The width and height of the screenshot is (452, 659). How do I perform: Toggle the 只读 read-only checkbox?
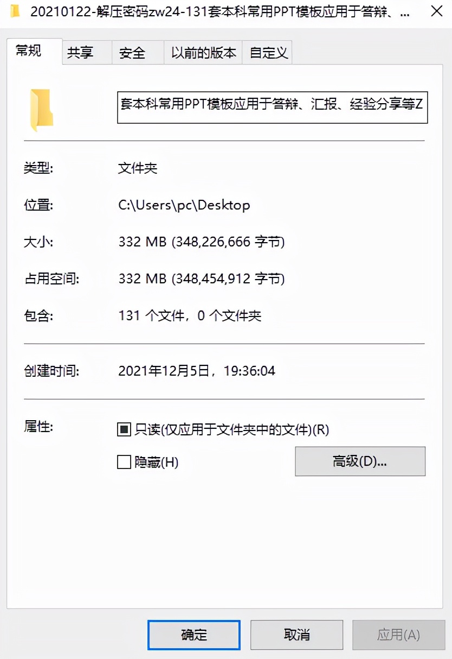click(124, 430)
